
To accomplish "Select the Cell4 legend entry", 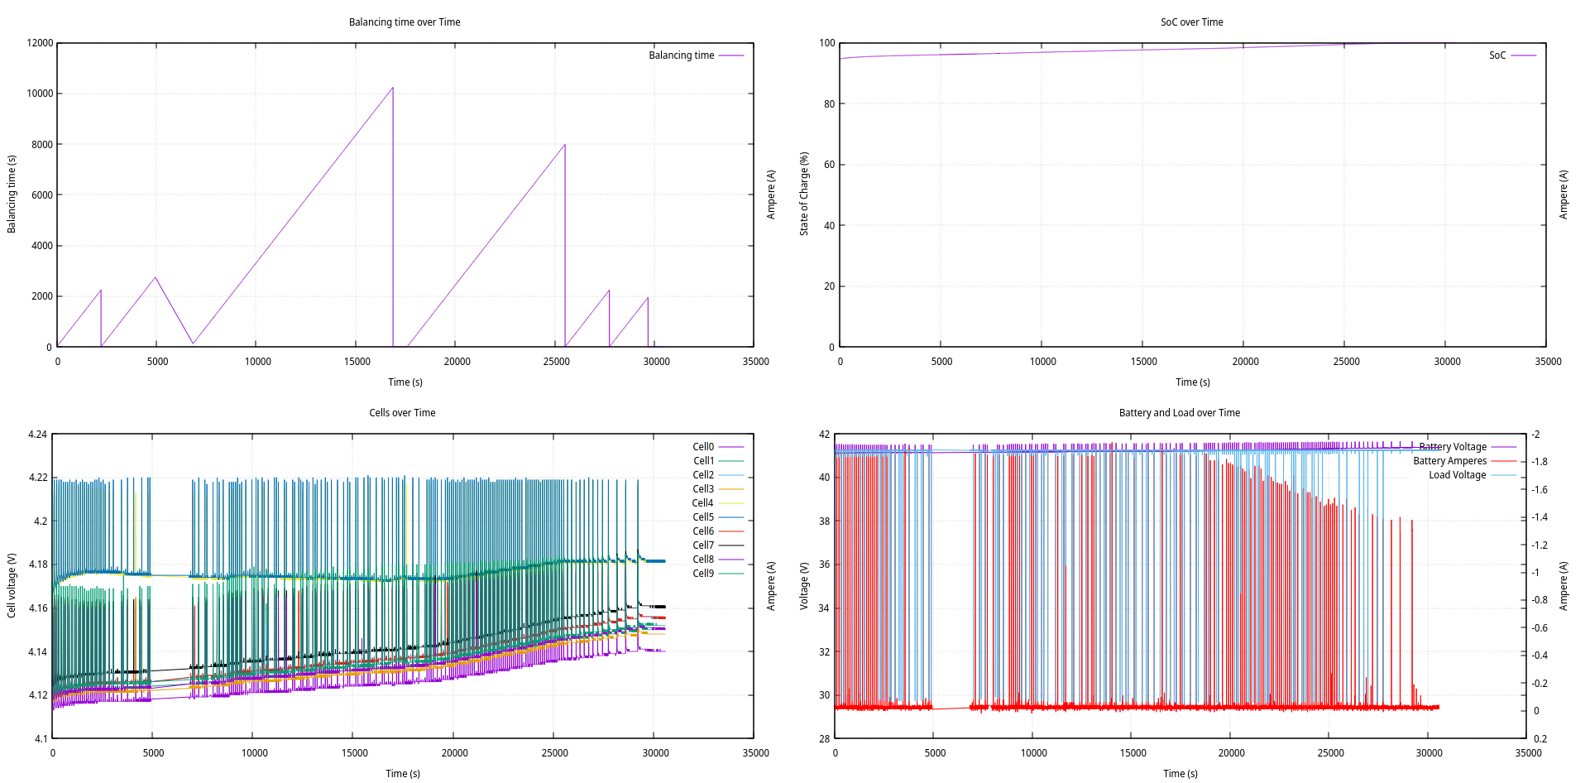I will [x=703, y=503].
